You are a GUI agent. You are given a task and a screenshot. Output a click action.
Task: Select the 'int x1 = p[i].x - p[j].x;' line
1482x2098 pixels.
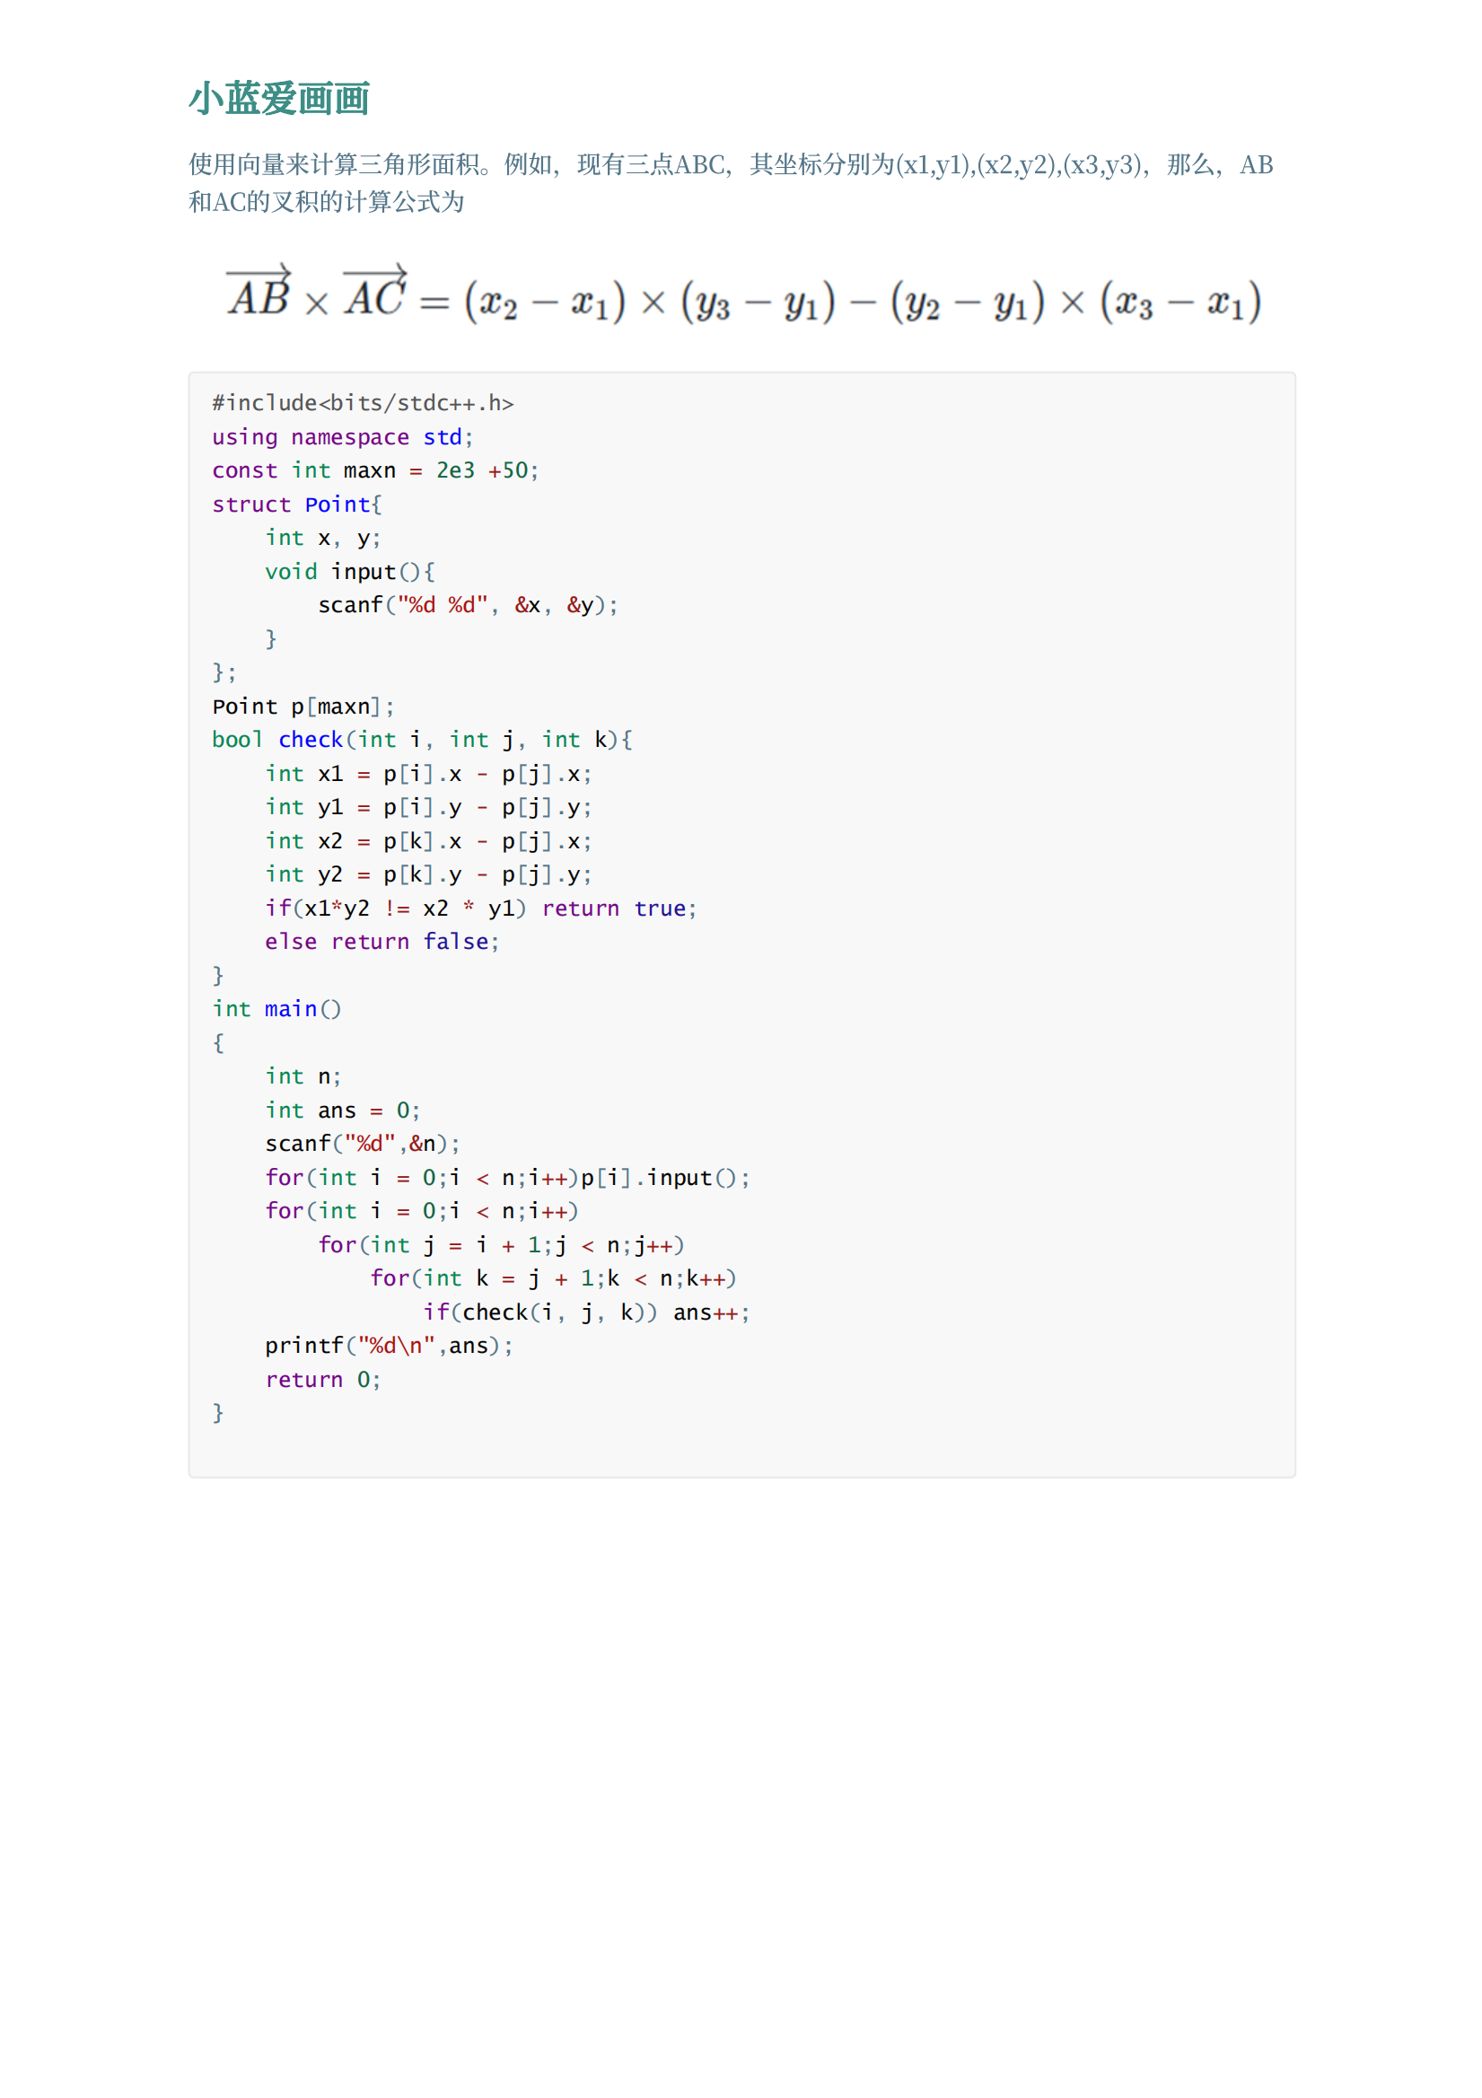428,774
